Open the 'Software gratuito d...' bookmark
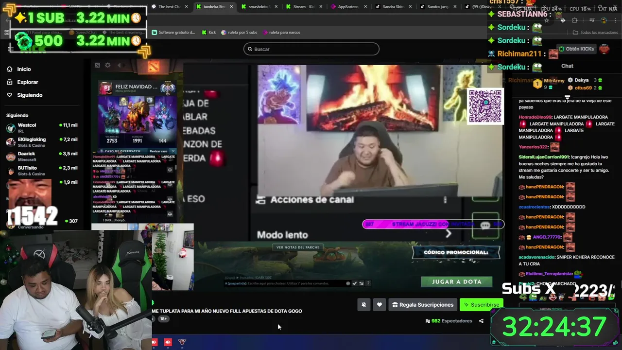Viewport: 622px width, 350px height. (x=173, y=32)
